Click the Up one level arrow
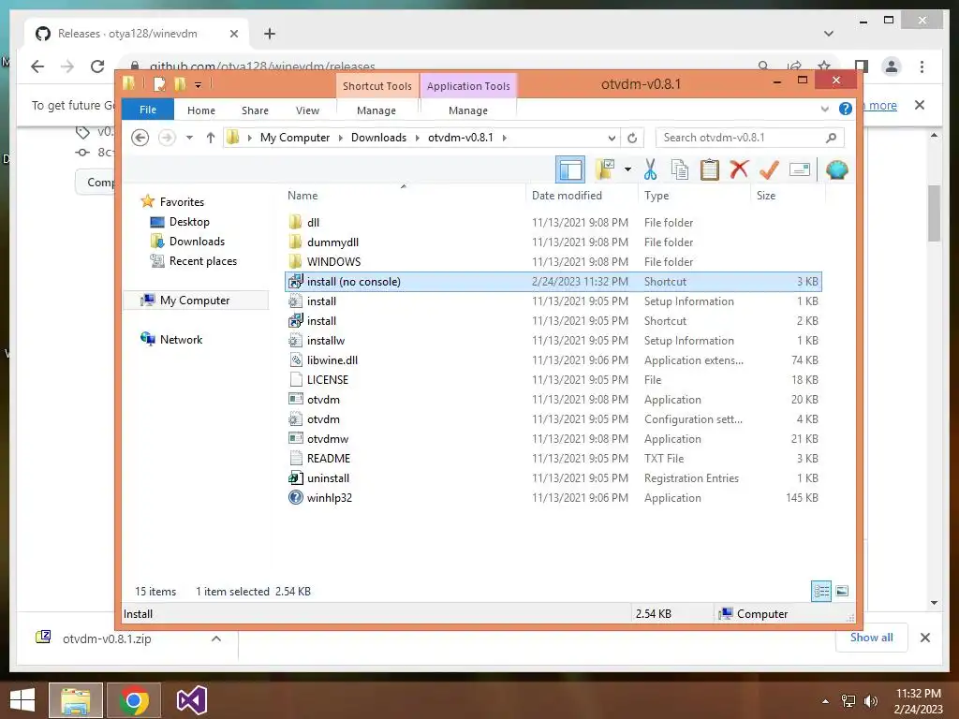Screen dimensions: 959x719 [x=211, y=138]
